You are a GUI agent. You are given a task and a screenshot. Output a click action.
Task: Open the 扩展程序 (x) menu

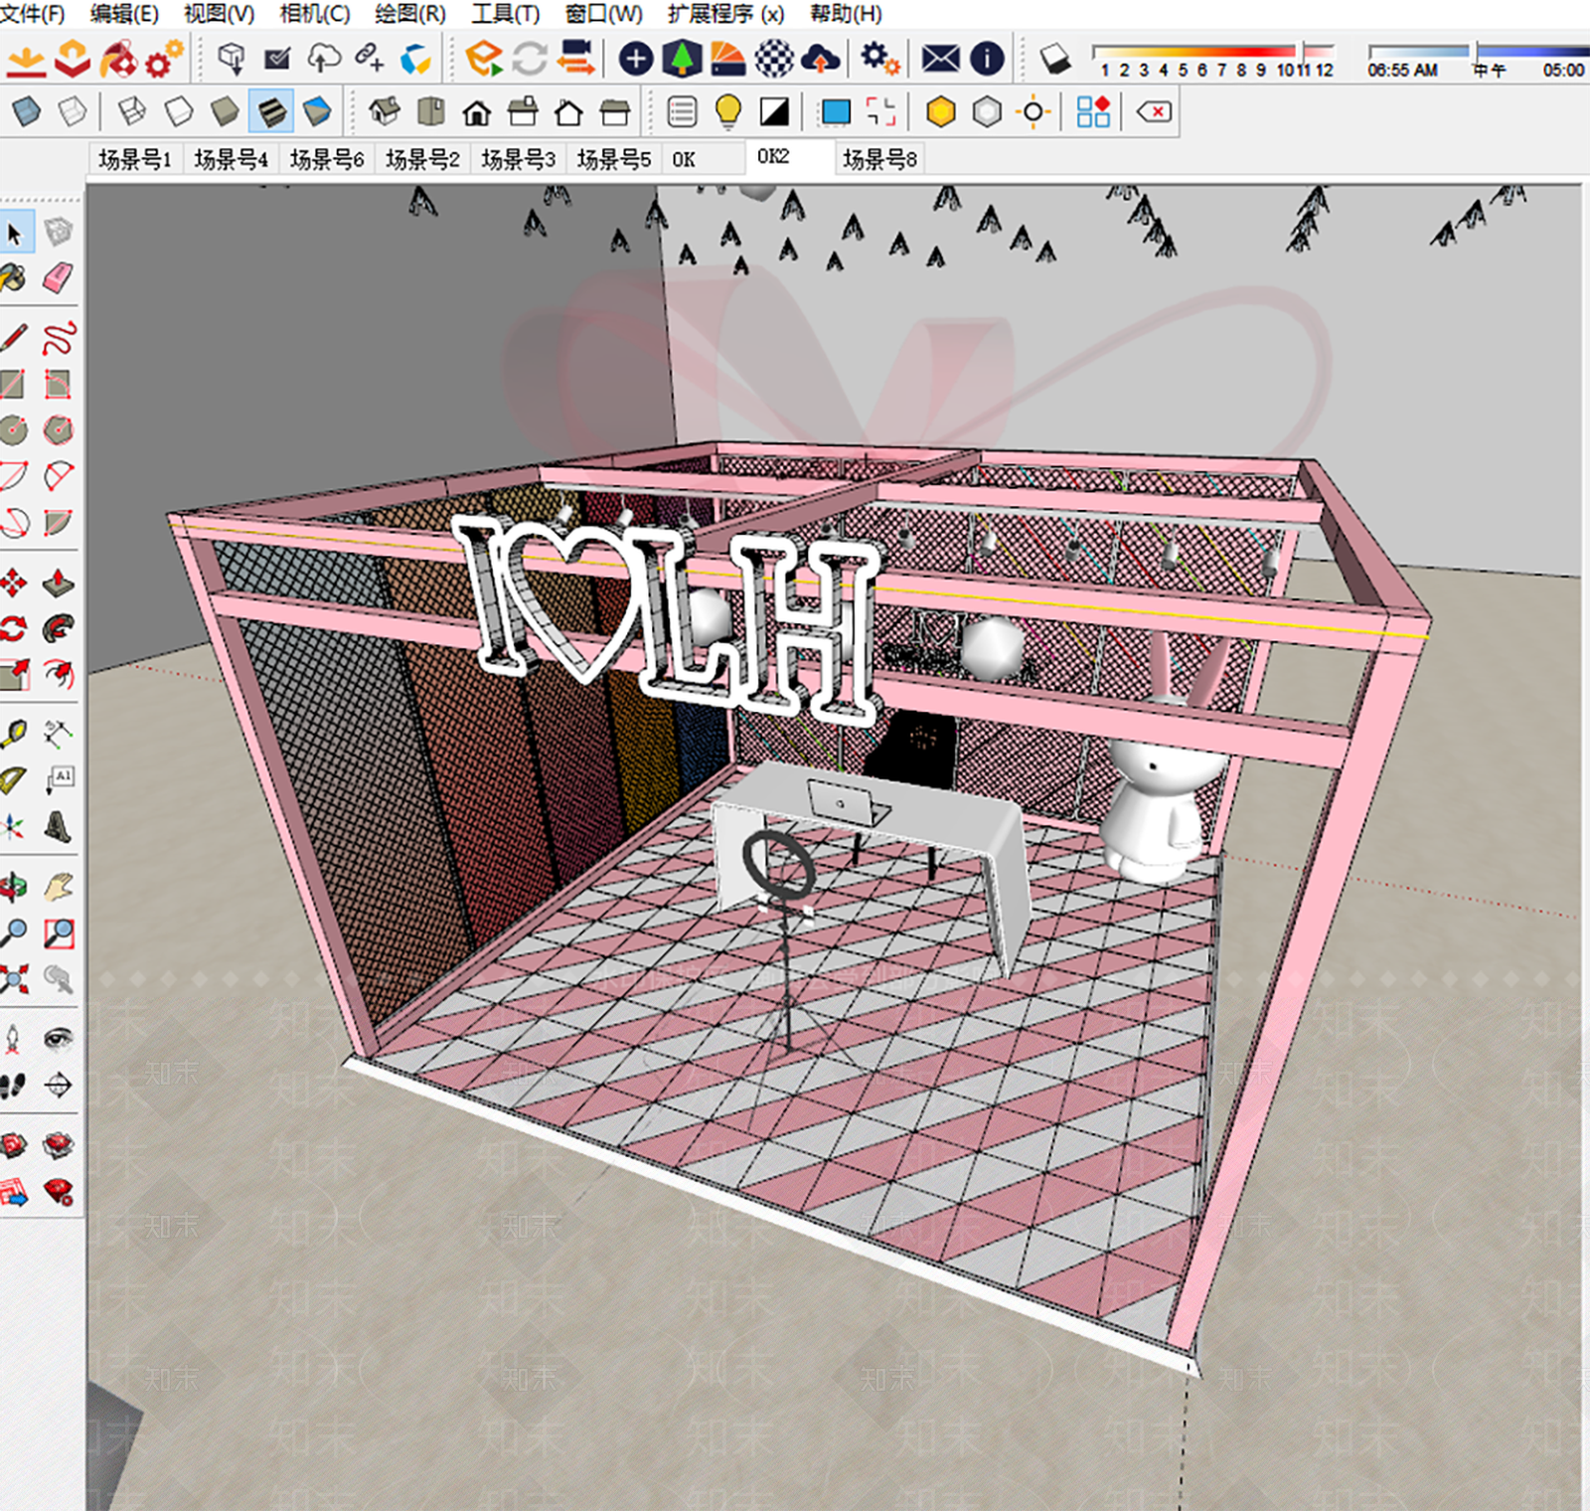coord(725,14)
